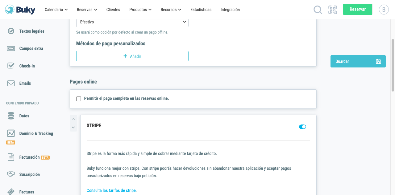Open Dominio & Tracking in the sidebar
Screen dimensions: 395x195
point(36,133)
